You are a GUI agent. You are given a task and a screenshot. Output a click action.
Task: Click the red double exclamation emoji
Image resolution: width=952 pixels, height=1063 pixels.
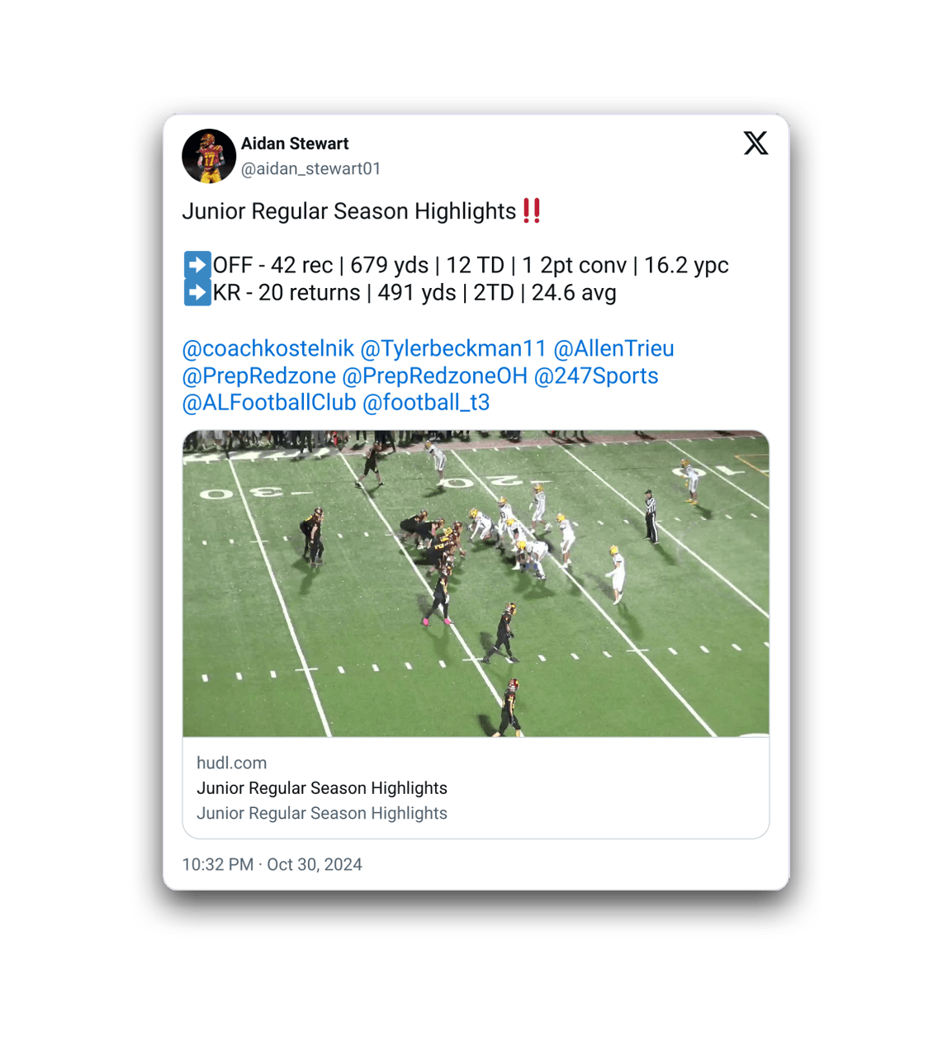533,210
